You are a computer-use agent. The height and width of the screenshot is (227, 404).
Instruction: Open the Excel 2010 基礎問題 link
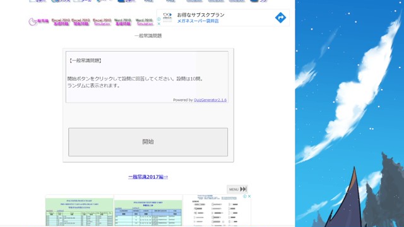(x=61, y=22)
